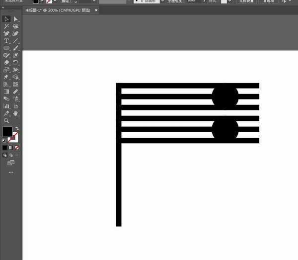Select the Direct Selection tool
The width and height of the screenshot is (298, 260).
16,19
